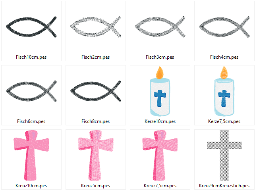This screenshot has width=257, height=196.
Task: Click the Kreuz9cmKreuzstich.pes file name
Action: pos(224,186)
